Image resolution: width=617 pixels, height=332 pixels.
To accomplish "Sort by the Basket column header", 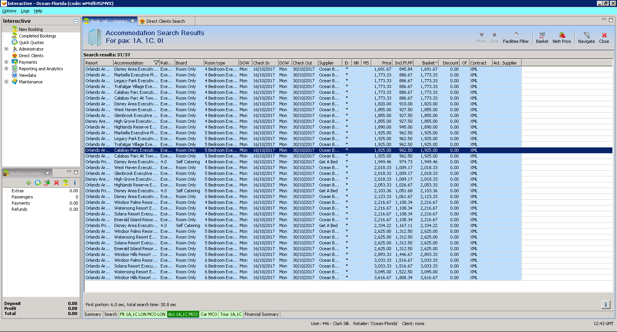I will 428,63.
